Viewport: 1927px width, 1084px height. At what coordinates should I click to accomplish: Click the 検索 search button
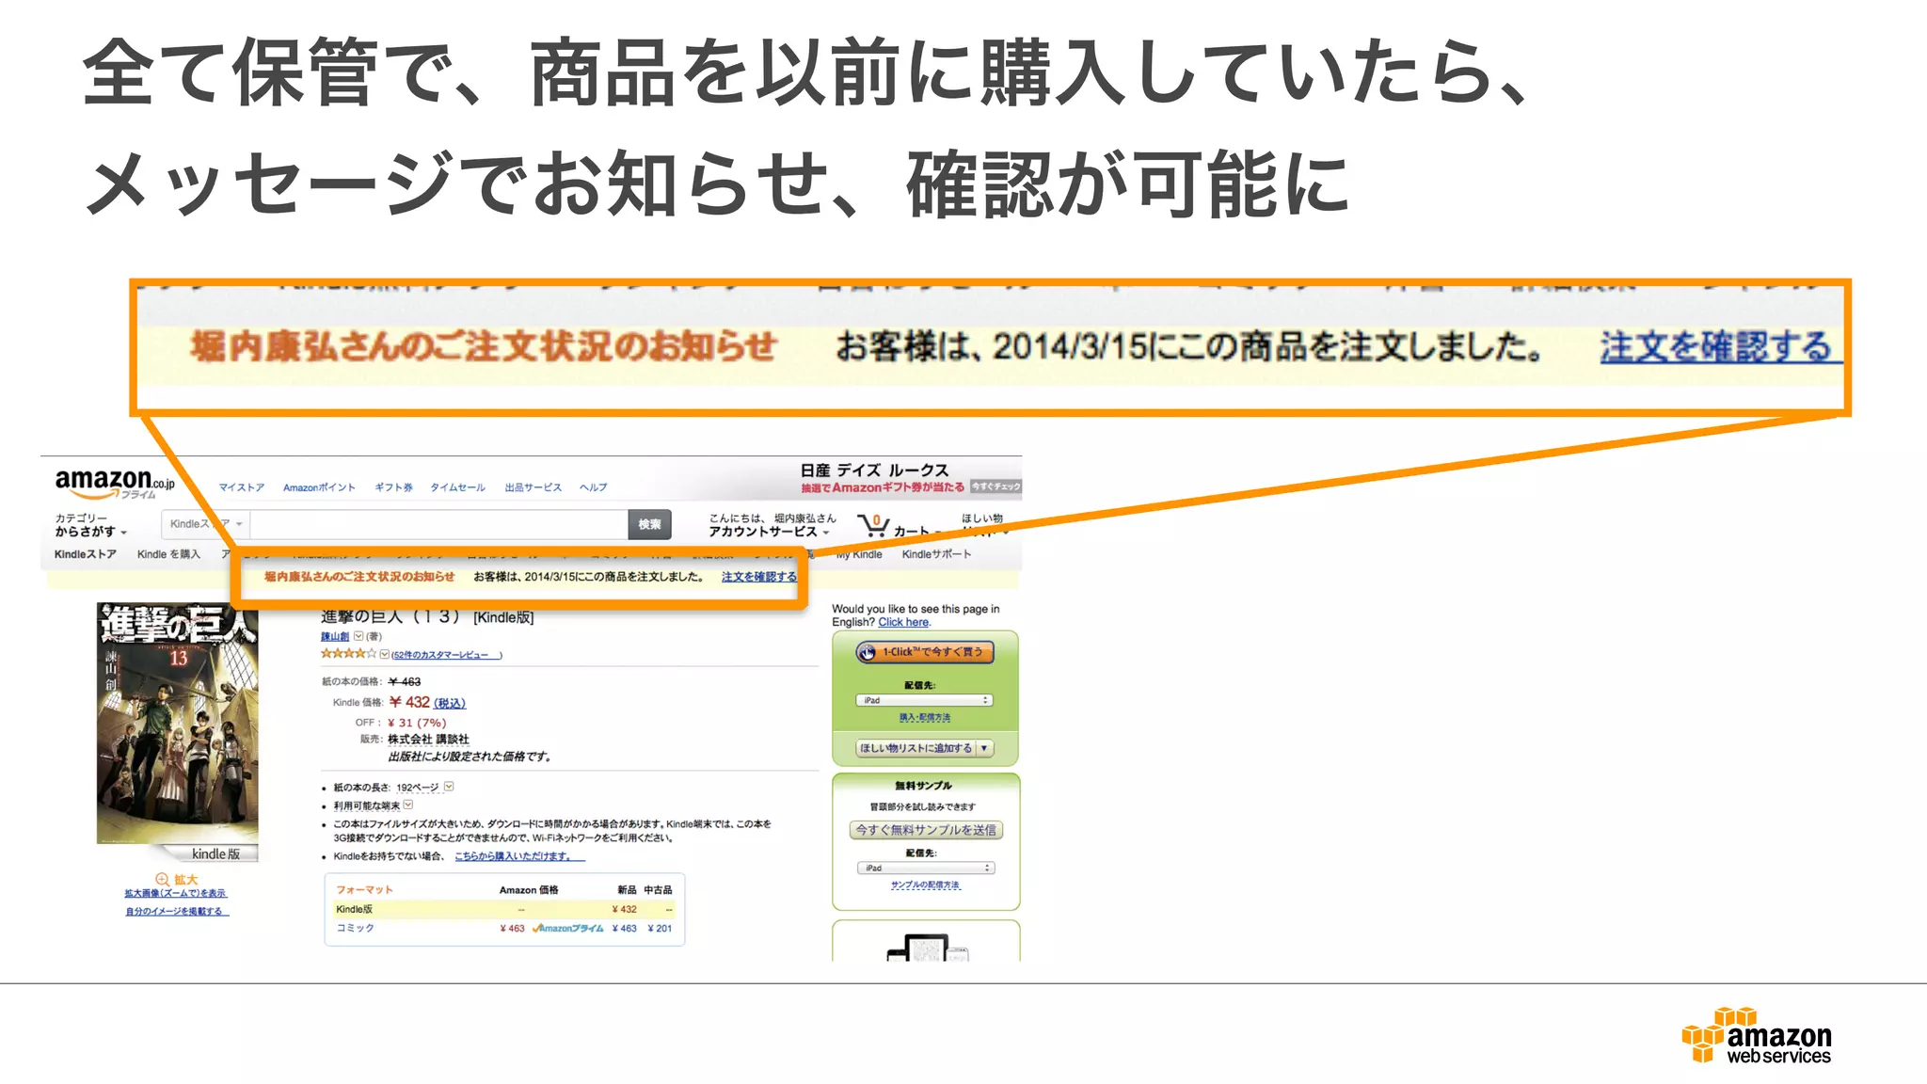(649, 524)
